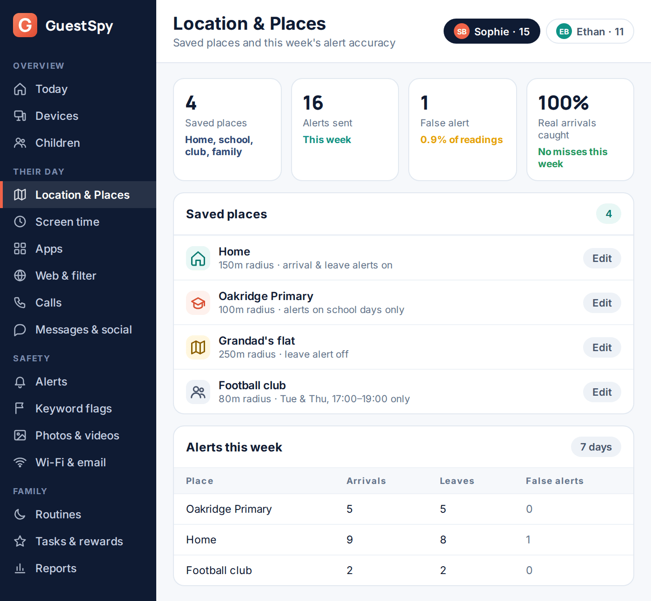Click the 7 days range pill
The width and height of the screenshot is (651, 601).
point(596,447)
